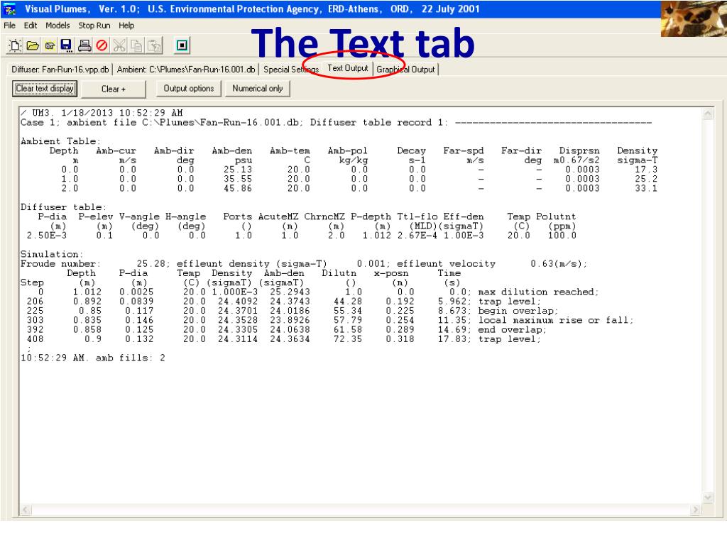727x545 pixels.
Task: Click the Clear + button
Action: click(x=113, y=89)
